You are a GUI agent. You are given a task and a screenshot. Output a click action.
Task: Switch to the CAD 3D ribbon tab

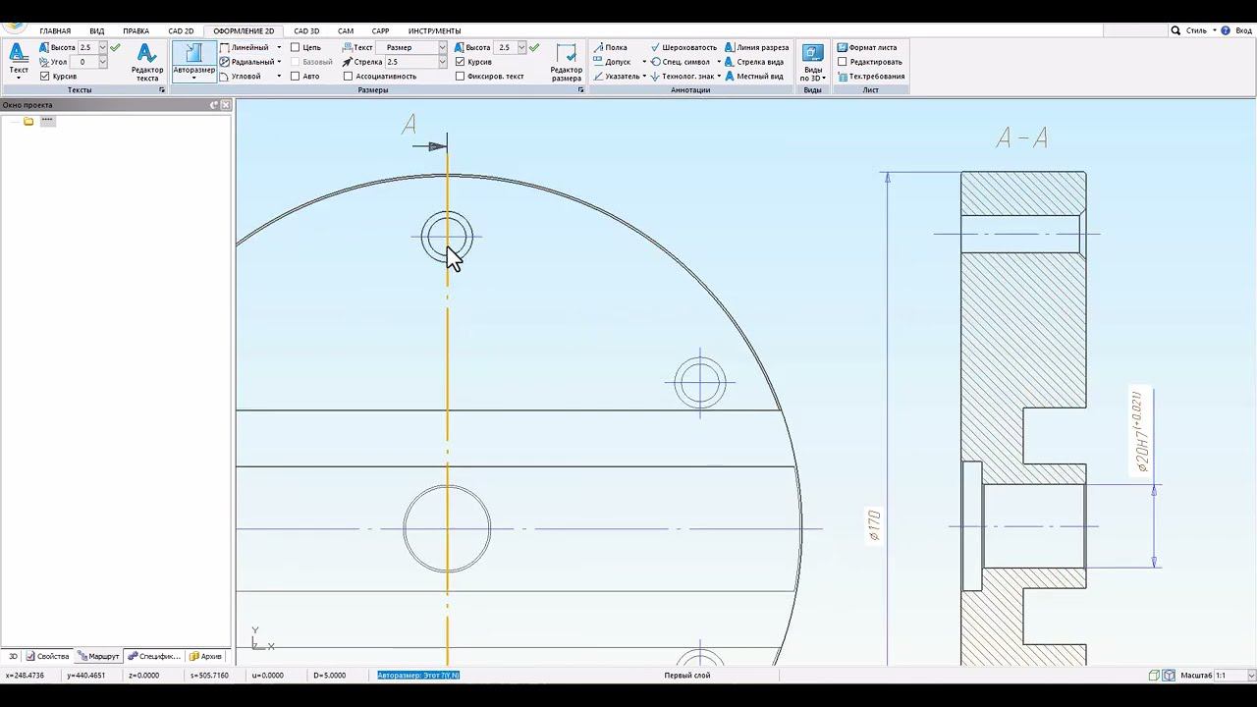pyautogui.click(x=306, y=30)
